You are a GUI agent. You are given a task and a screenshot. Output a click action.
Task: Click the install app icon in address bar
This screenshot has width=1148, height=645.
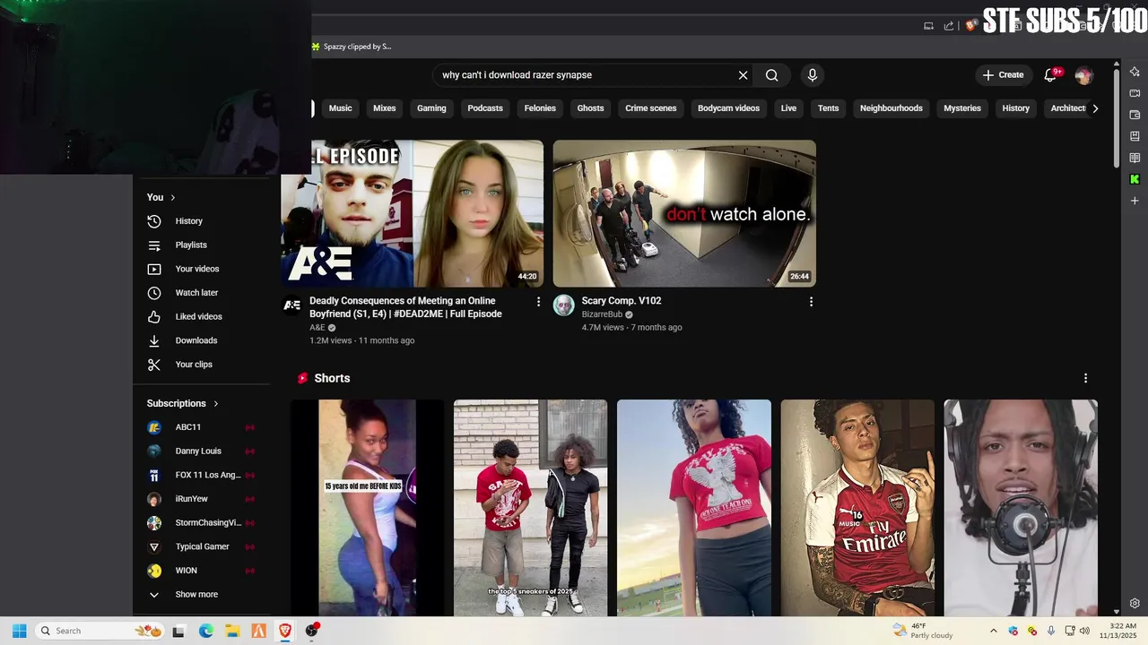tap(928, 26)
